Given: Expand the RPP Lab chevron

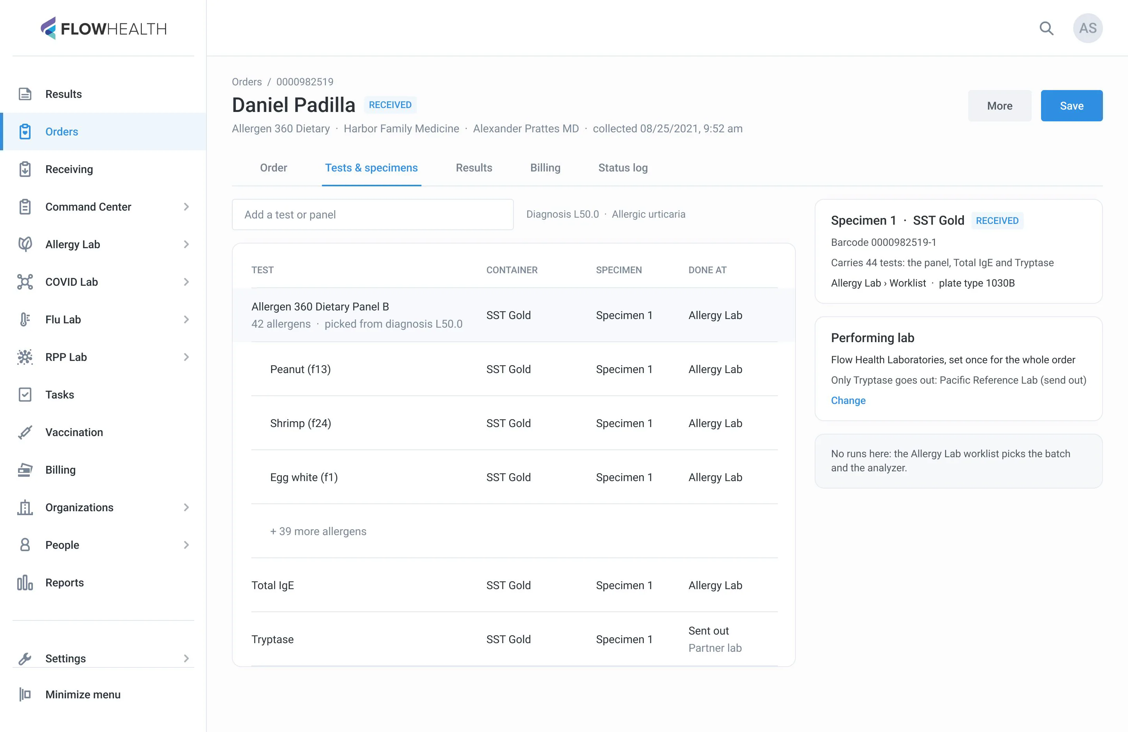Looking at the screenshot, I should [186, 357].
